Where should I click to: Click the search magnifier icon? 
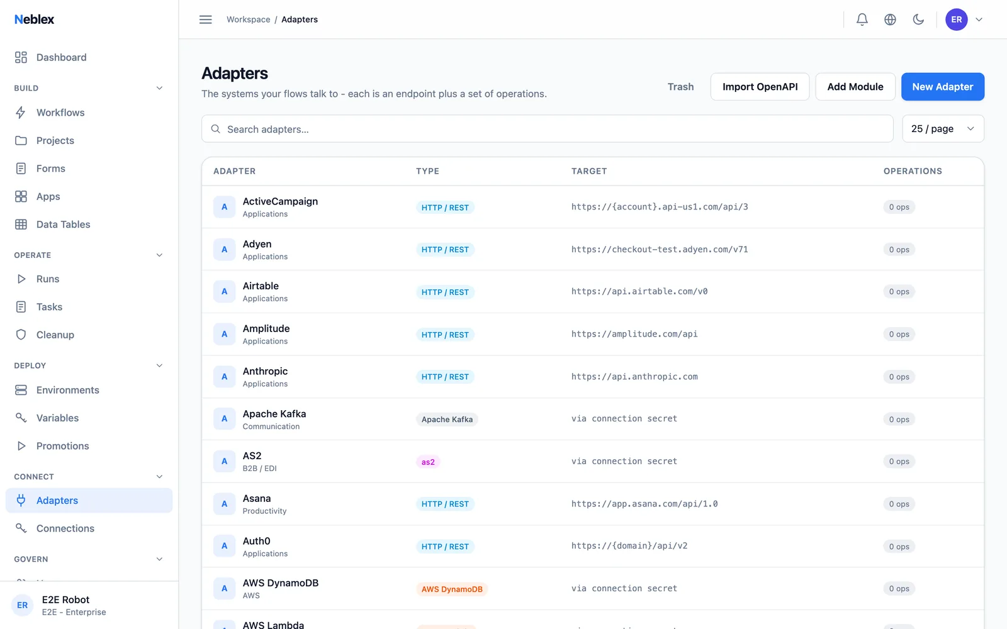[215, 129]
